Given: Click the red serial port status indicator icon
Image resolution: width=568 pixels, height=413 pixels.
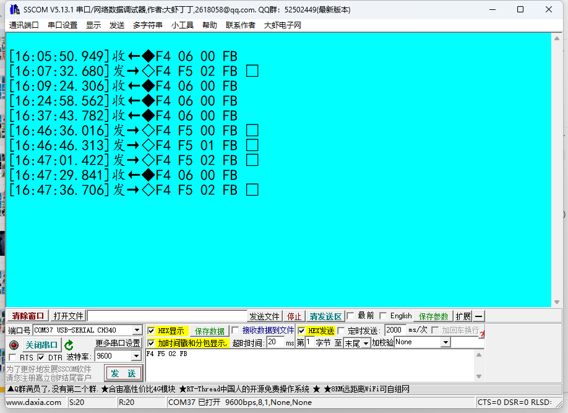Looking at the screenshot, I should tap(13, 345).
